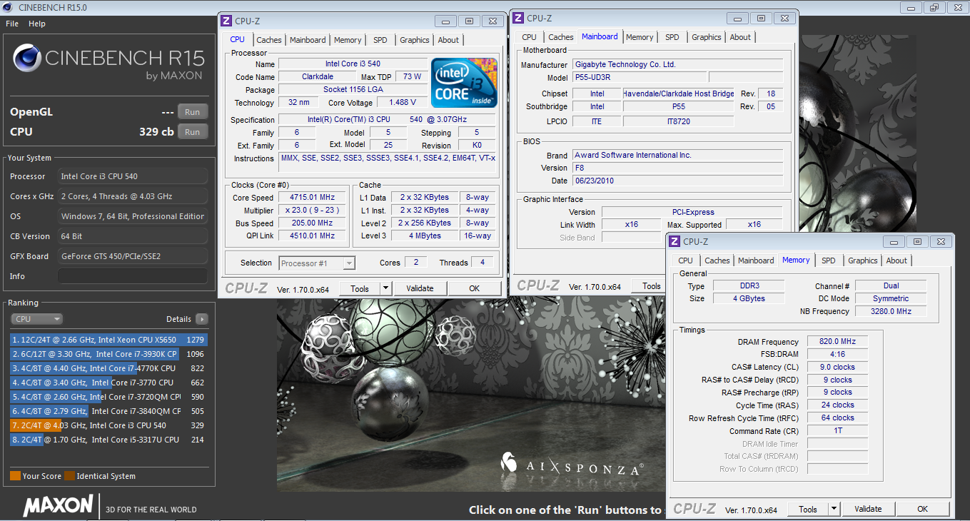Select Graphics tab in Memory window
Screen dimensions: 970x521
[x=863, y=260]
